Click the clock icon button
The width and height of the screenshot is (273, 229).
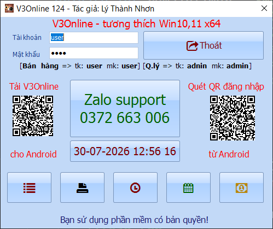[x=135, y=187]
